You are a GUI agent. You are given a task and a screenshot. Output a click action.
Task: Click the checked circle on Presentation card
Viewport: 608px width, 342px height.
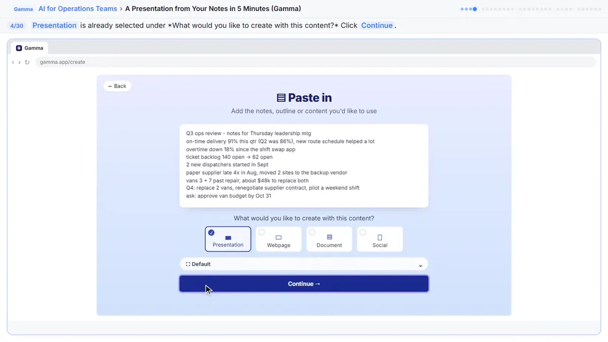211,233
